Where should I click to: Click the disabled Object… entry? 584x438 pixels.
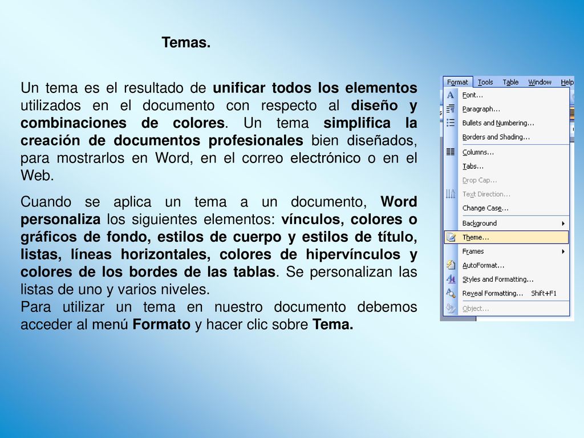click(x=506, y=309)
